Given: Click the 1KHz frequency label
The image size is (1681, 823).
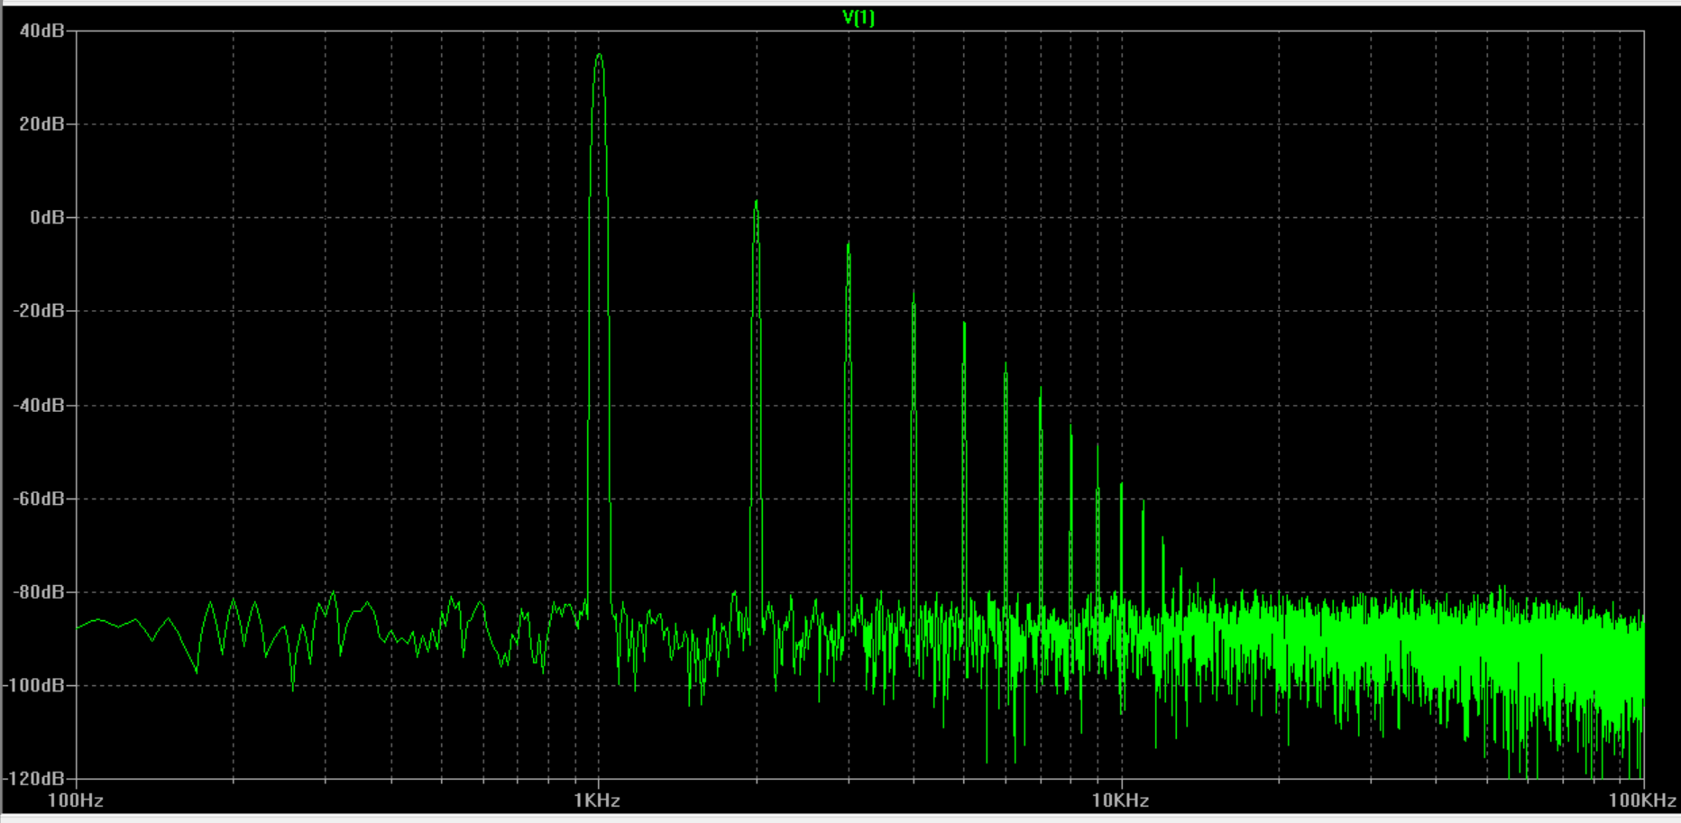Looking at the screenshot, I should point(597,800).
